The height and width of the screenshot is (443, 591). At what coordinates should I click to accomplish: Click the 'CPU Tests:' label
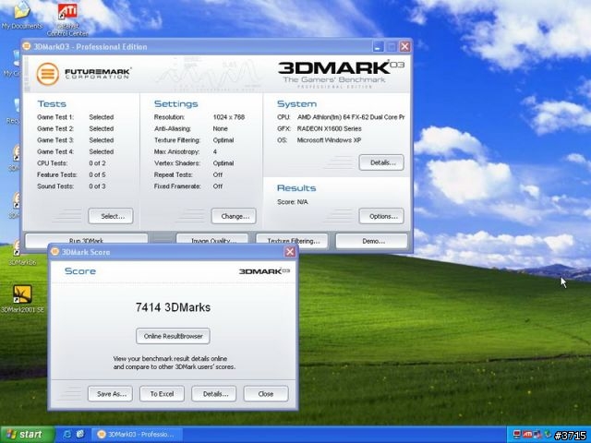click(x=53, y=163)
